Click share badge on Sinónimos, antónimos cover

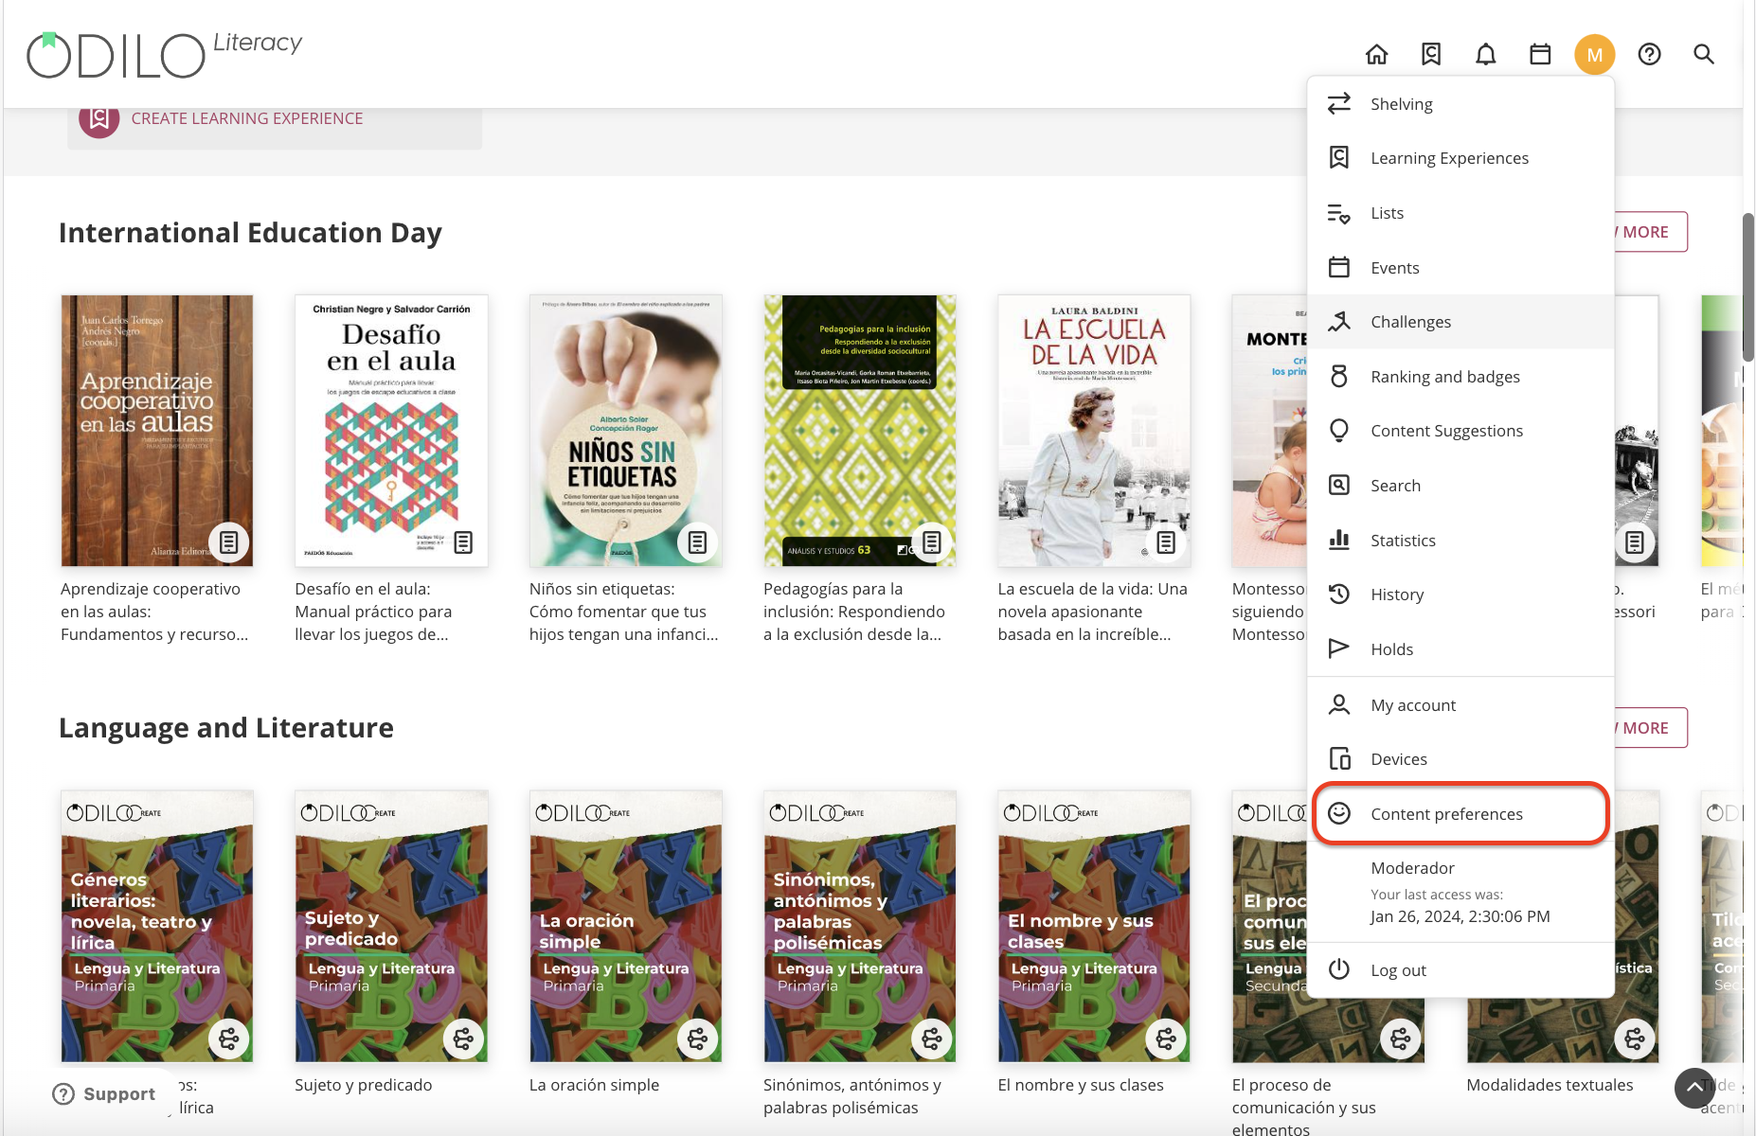coord(932,1038)
